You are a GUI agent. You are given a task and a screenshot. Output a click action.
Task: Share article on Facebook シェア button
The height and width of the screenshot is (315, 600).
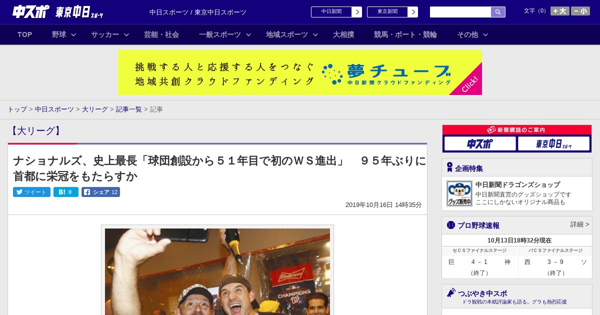[100, 192]
